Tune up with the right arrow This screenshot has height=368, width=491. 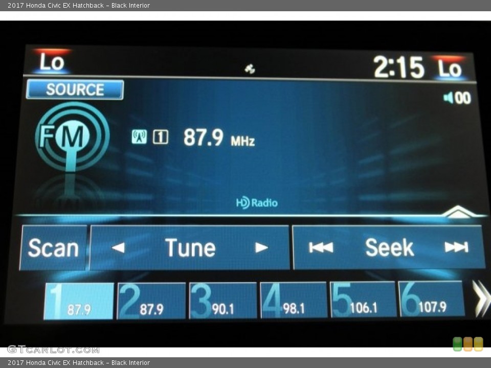(261, 247)
